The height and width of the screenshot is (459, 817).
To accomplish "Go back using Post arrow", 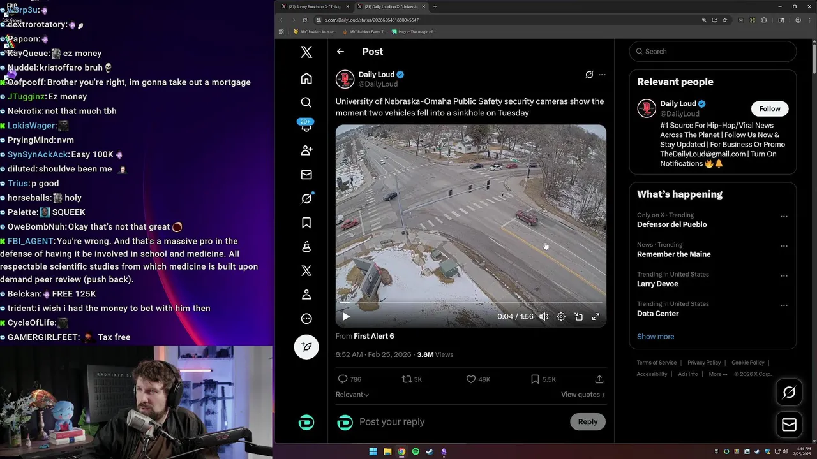I will 340,52.
